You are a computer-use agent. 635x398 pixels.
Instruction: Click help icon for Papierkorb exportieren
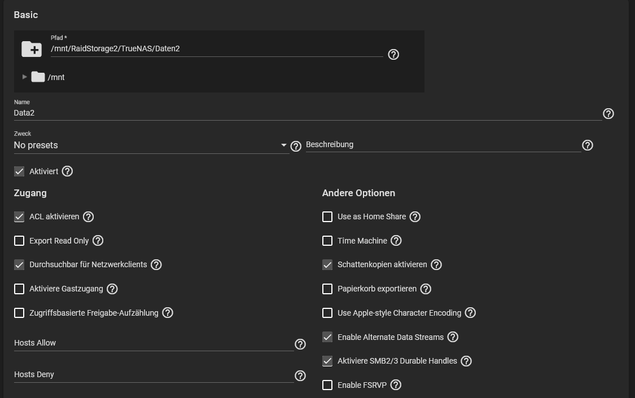pyautogui.click(x=426, y=289)
